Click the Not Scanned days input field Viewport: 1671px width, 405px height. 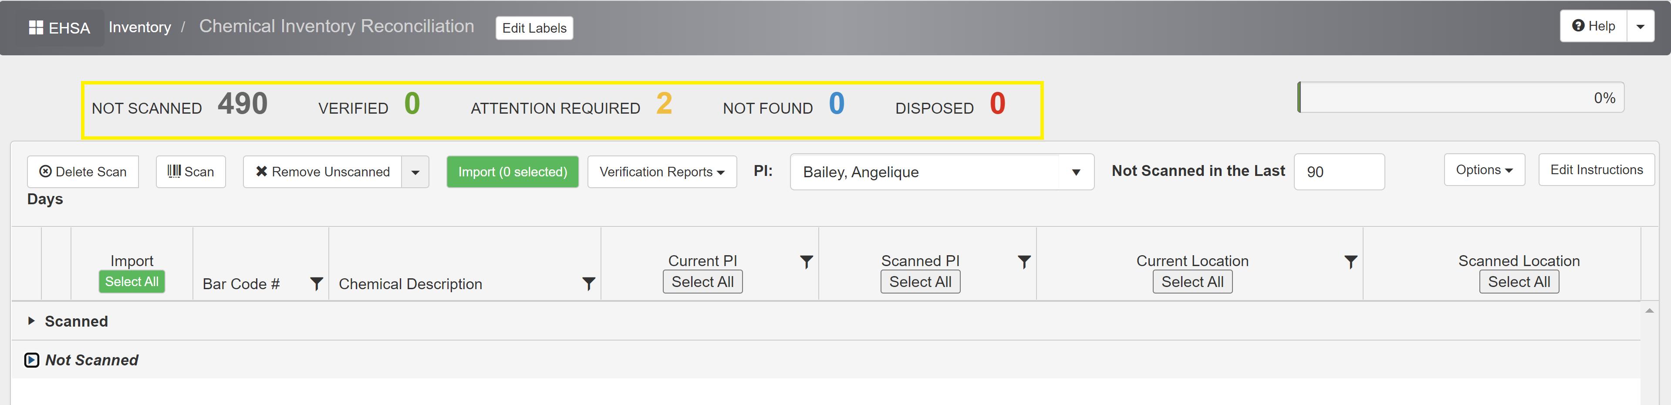click(1339, 172)
